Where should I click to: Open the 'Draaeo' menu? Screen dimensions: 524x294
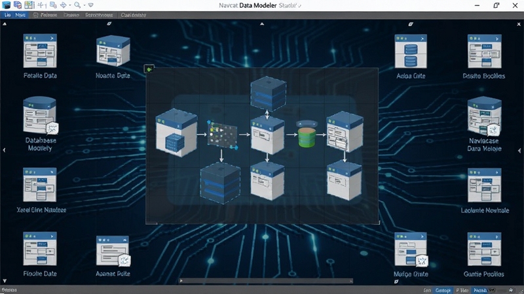click(x=71, y=15)
